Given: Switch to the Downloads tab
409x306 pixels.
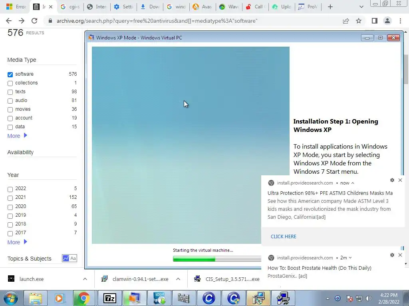Looking at the screenshot, I should [150, 7].
